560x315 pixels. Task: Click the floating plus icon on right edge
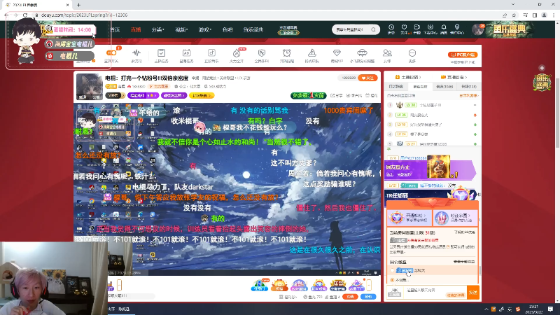point(542,68)
